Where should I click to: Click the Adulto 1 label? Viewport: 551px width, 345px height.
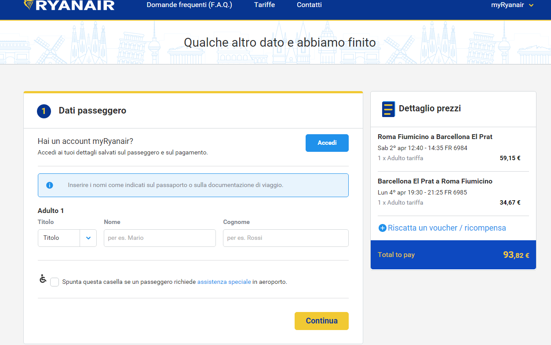click(51, 211)
